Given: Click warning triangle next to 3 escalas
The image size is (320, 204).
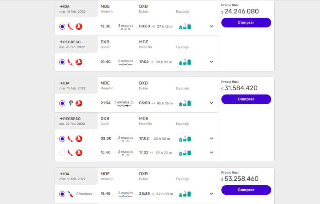Looking at the screenshot, I should [132, 102].
